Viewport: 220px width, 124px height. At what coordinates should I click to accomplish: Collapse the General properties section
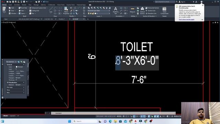click(24, 64)
